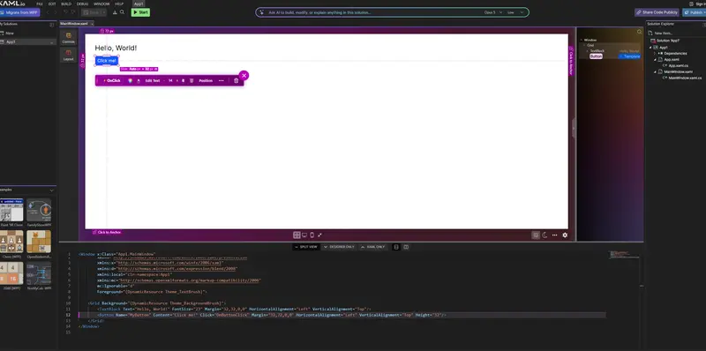Click the green Start button
The width and height of the screenshot is (706, 351).
[x=140, y=12]
